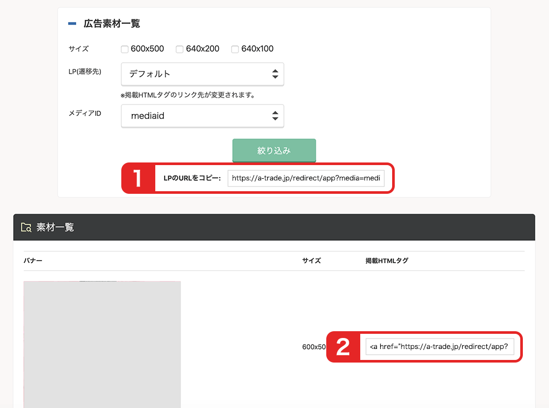Click the folder icon beside 素材一覧
Image resolution: width=549 pixels, height=408 pixels.
(x=26, y=227)
